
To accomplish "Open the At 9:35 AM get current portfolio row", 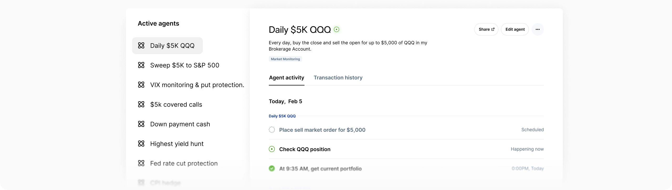I will tap(406, 168).
